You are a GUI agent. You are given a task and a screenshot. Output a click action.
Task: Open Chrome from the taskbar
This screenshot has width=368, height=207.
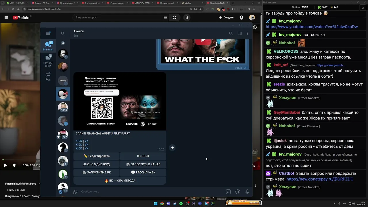click(x=162, y=204)
